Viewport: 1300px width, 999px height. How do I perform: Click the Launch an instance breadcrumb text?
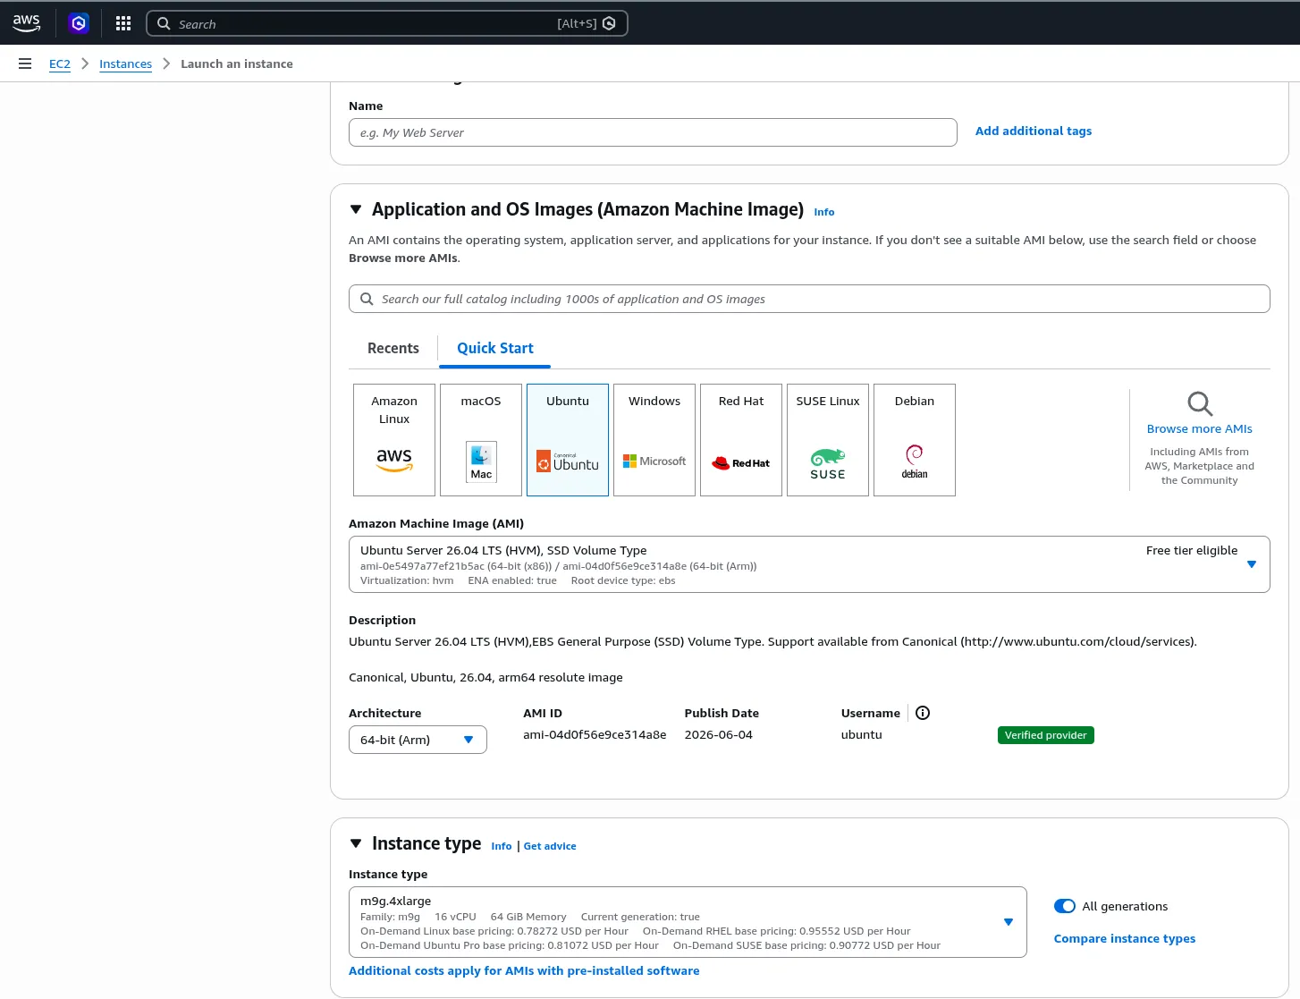[237, 63]
